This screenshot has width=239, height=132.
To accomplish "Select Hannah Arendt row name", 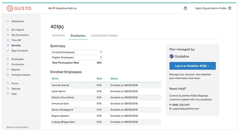I will [60, 85].
